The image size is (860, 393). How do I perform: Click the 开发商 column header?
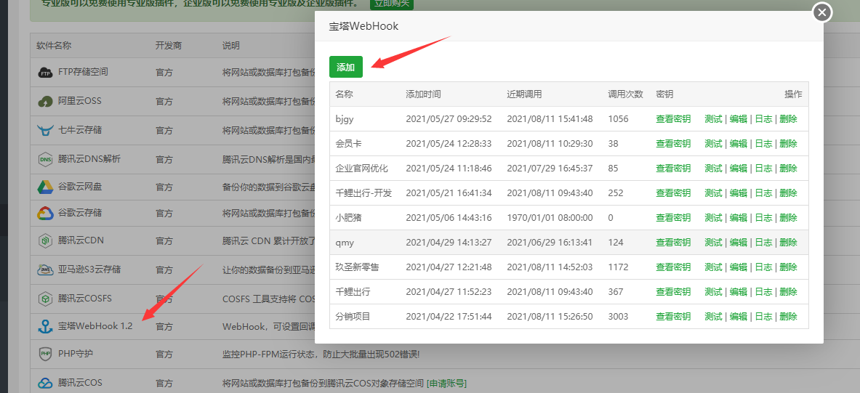pyautogui.click(x=169, y=45)
